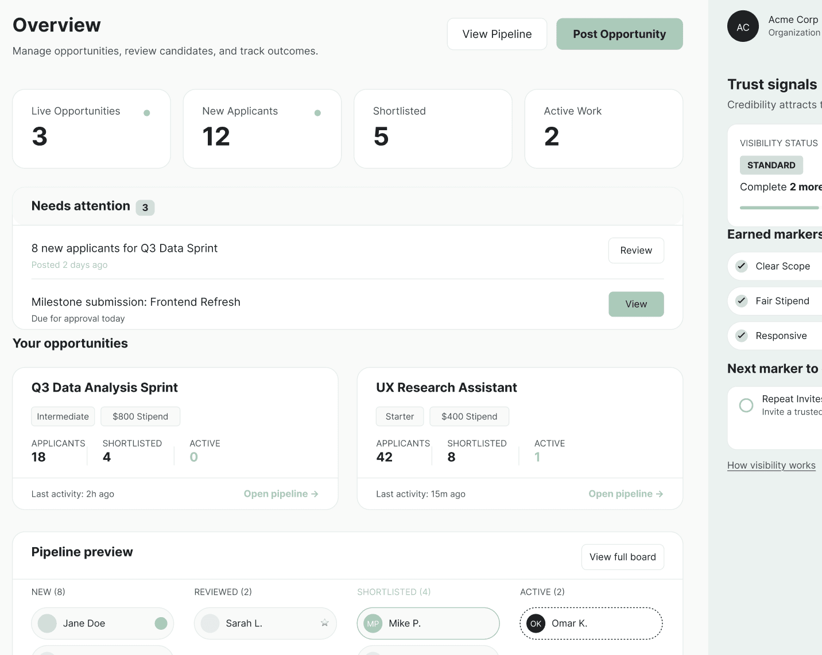This screenshot has width=822, height=655.
Task: Click the REVIEWED (2) column header
Action: coord(223,592)
